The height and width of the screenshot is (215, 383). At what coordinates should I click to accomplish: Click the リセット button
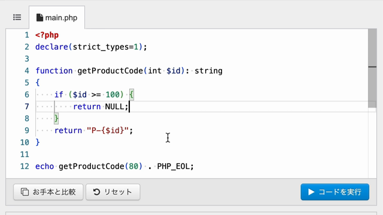[x=113, y=192]
